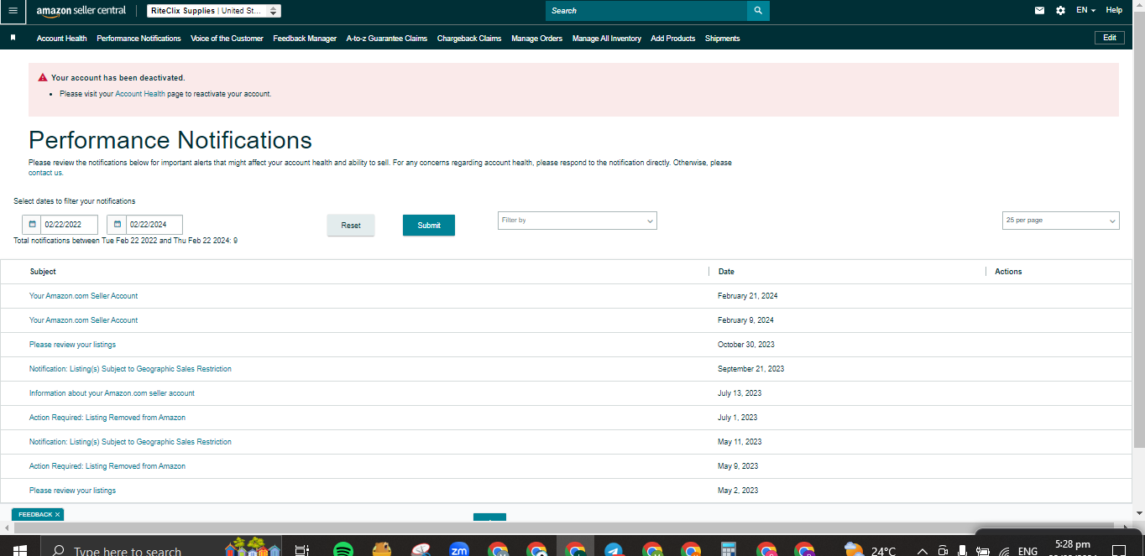The height and width of the screenshot is (556, 1145).
Task: Open Feedback Manager
Action: point(305,39)
